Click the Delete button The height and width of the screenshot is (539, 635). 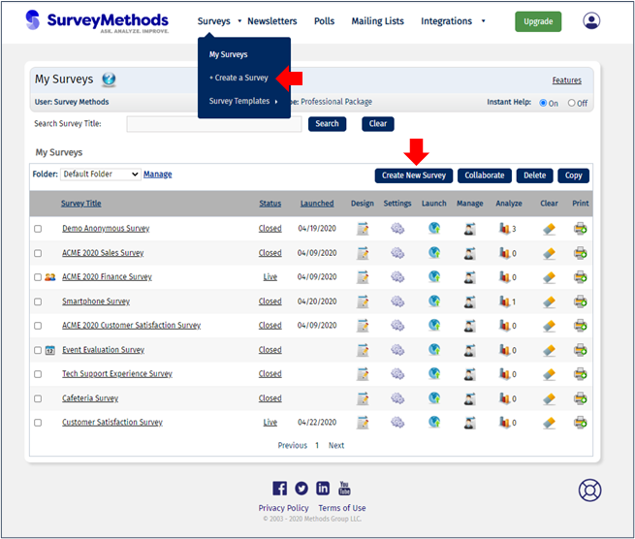(534, 175)
